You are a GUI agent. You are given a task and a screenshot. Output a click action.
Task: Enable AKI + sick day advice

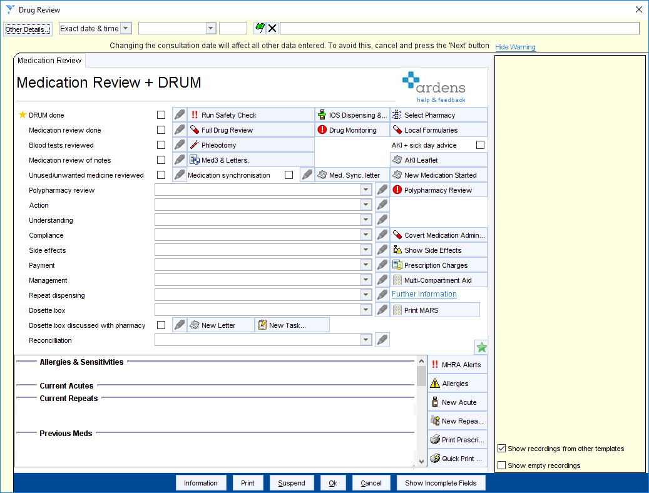(x=481, y=145)
